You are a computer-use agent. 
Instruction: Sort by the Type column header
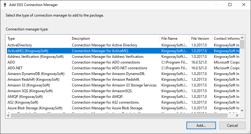[x=38, y=39]
